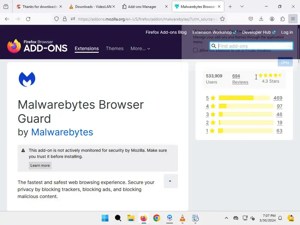Open the Firefox application hamburger menu

point(293,19)
